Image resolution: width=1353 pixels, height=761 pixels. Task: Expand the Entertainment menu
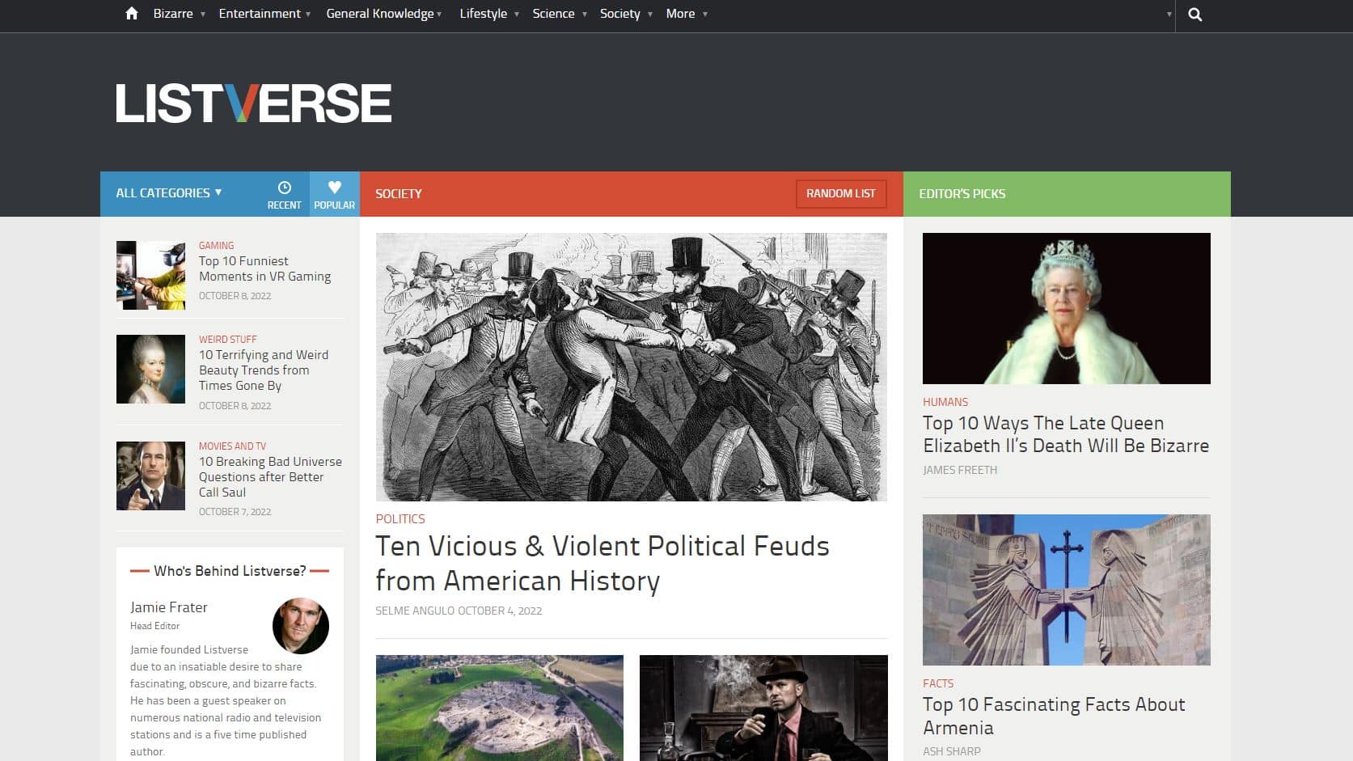coord(264,14)
